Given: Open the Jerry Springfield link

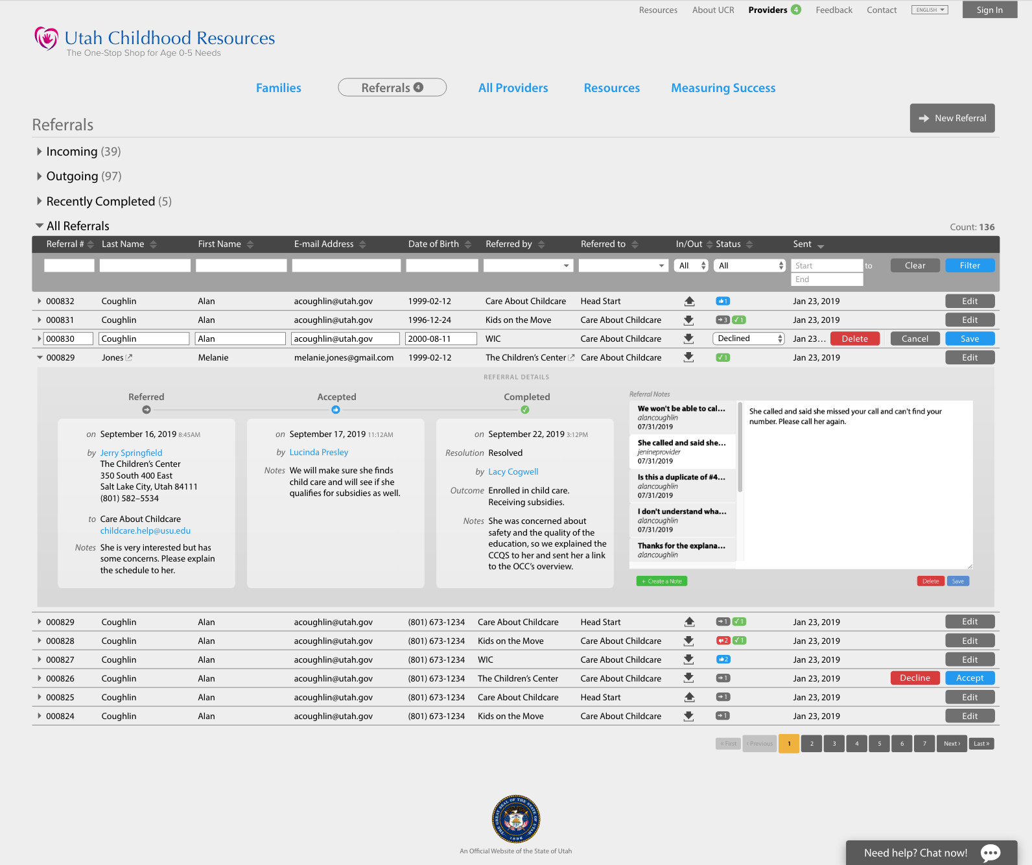Looking at the screenshot, I should click(x=131, y=453).
